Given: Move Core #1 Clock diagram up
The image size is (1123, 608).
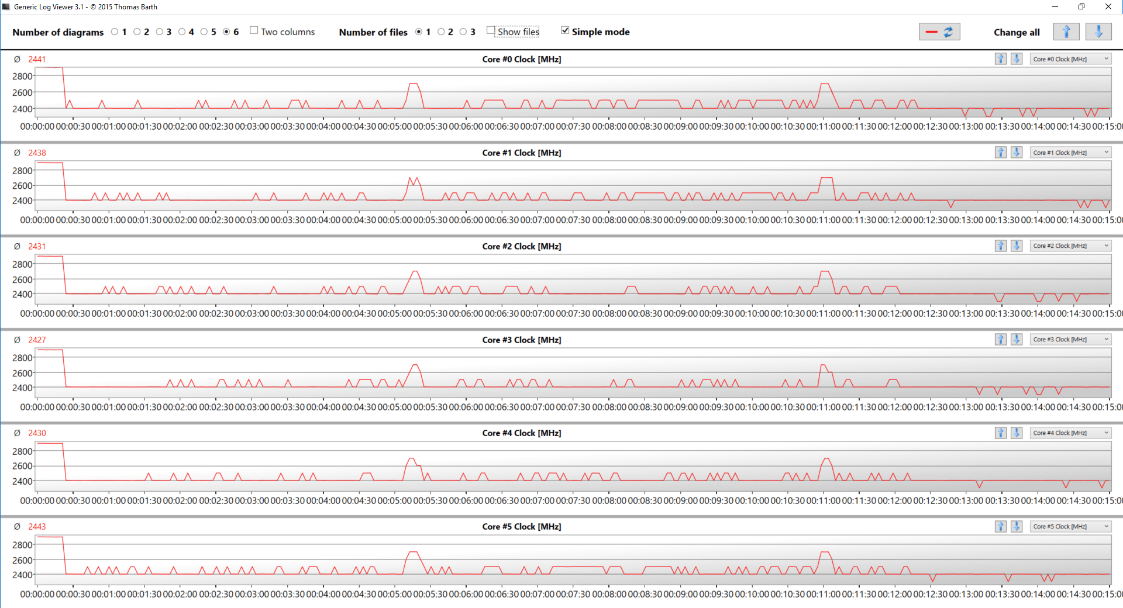Looking at the screenshot, I should 1001,152.
